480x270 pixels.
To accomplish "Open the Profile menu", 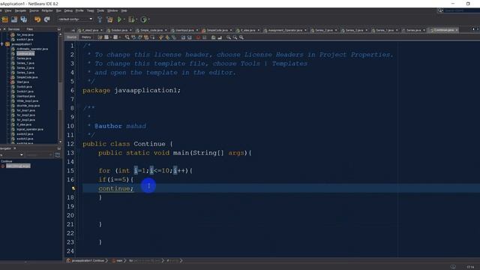I will (x=79, y=10).
